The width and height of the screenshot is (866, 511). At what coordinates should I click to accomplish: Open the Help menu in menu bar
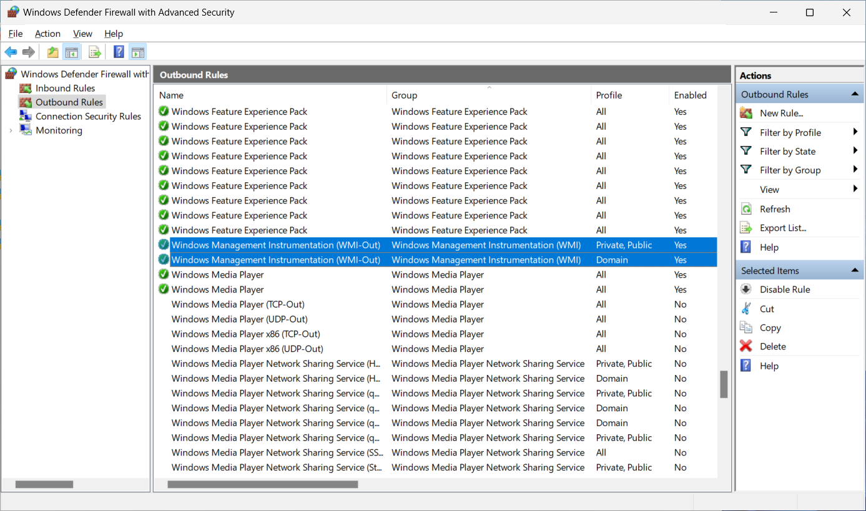(114, 34)
